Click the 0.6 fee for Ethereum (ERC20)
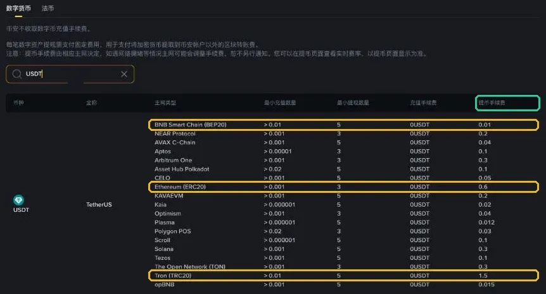546x294 pixels. coord(483,187)
